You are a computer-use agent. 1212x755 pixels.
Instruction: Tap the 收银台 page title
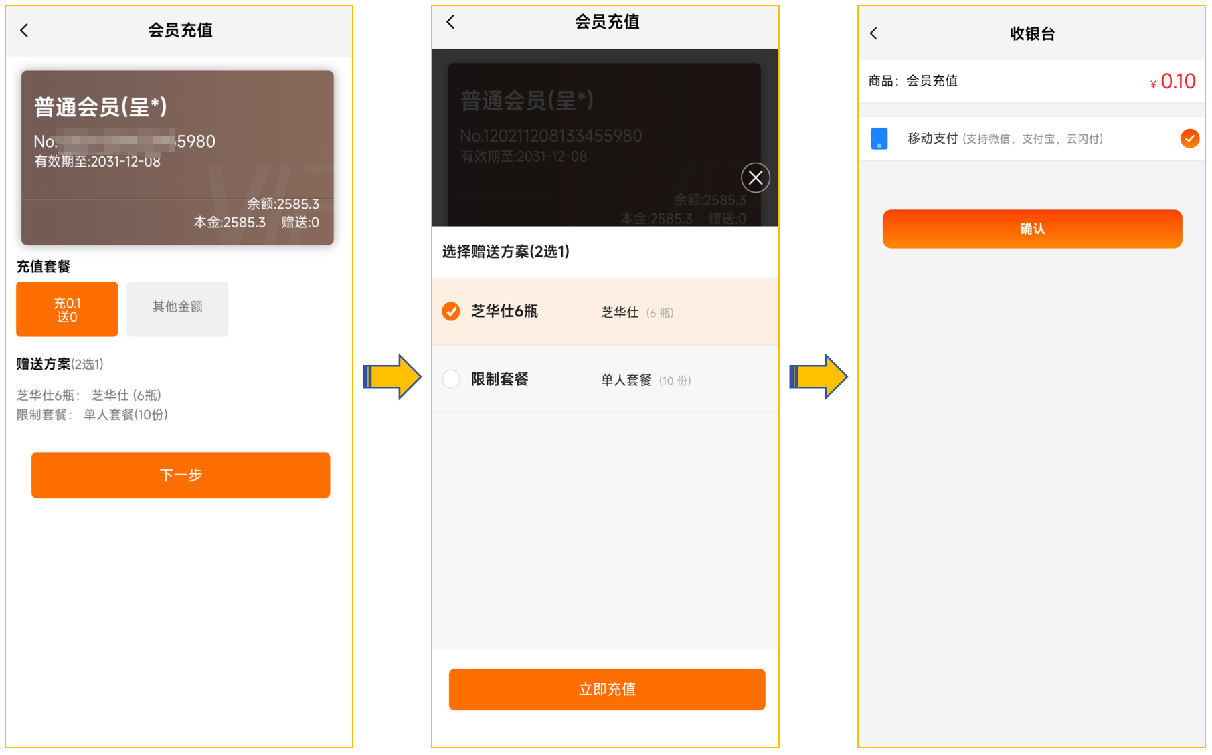[x=1032, y=33]
